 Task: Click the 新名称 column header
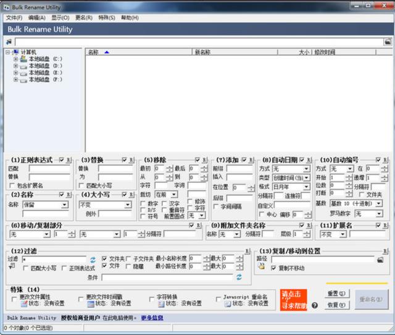coord(235,52)
